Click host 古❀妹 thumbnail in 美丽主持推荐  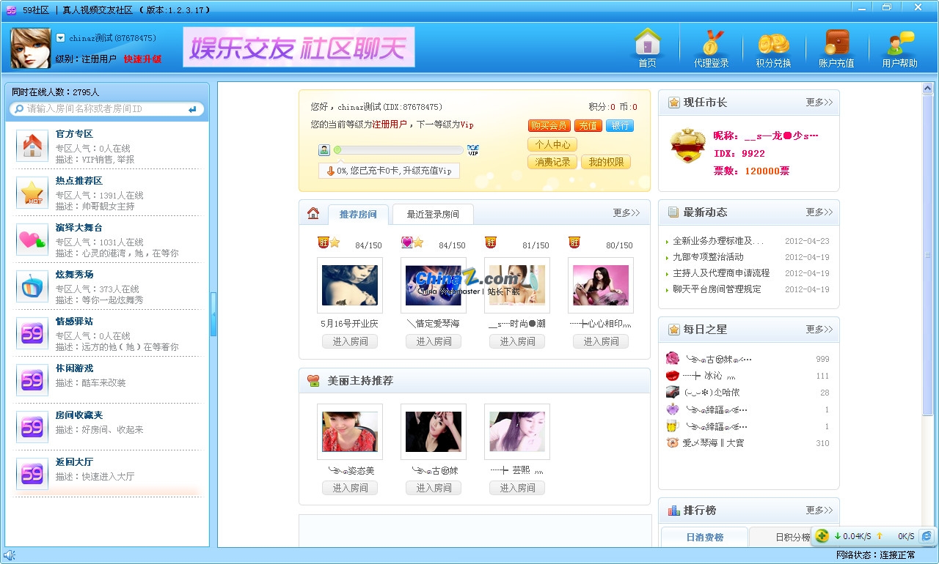434,431
